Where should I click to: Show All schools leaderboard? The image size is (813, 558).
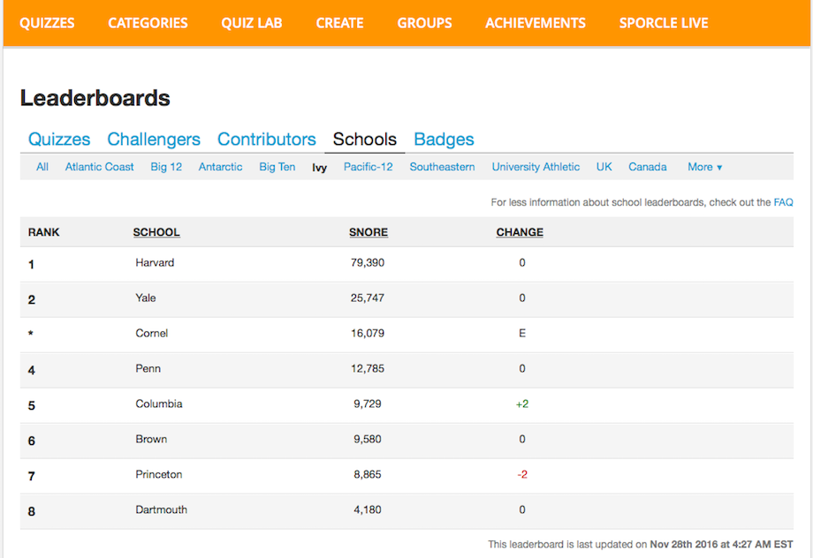point(42,167)
